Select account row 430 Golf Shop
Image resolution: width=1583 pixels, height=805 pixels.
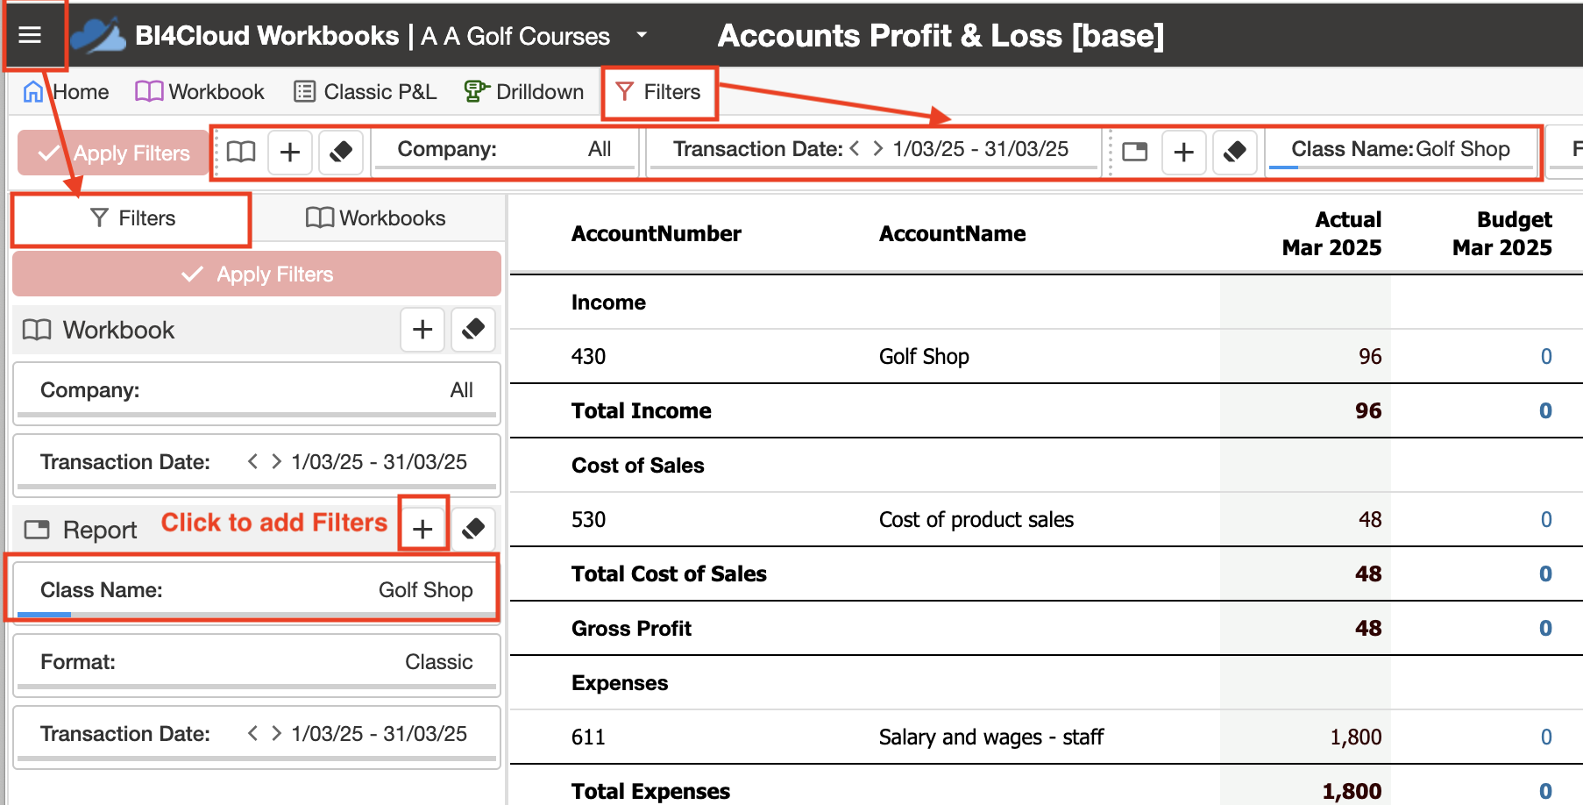point(1047,357)
